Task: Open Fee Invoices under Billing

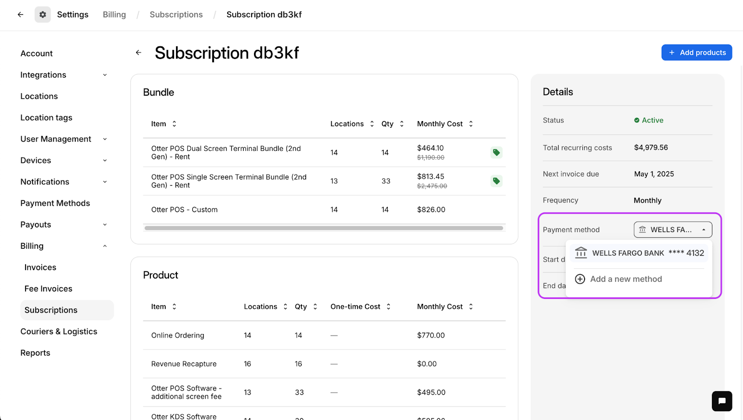Action: (x=48, y=289)
